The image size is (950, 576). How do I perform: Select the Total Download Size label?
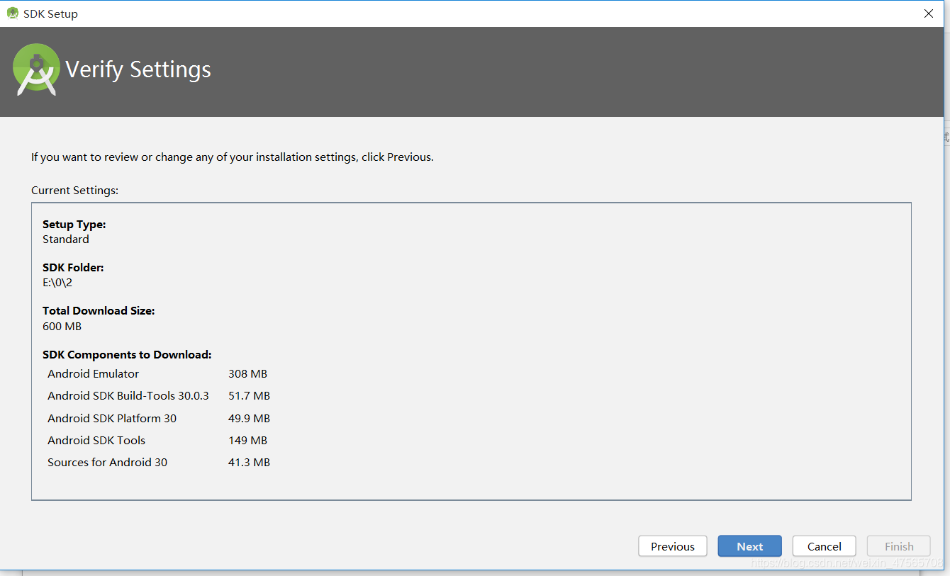pyautogui.click(x=99, y=310)
